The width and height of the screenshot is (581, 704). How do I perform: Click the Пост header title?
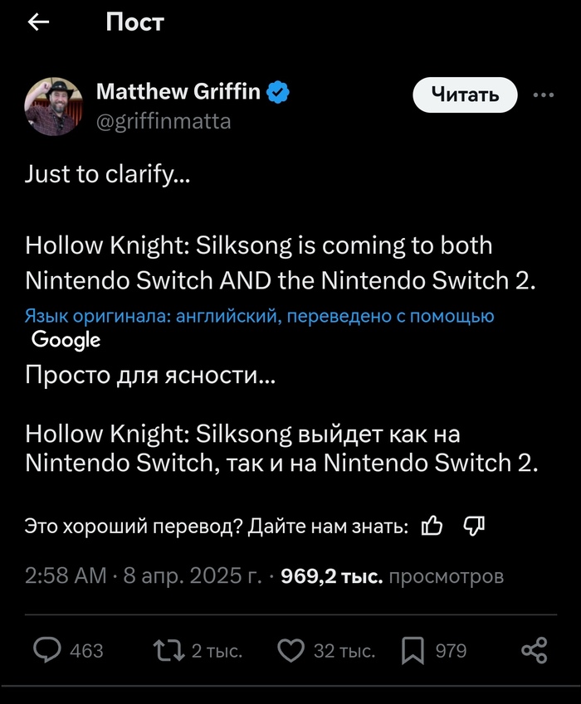tap(135, 23)
